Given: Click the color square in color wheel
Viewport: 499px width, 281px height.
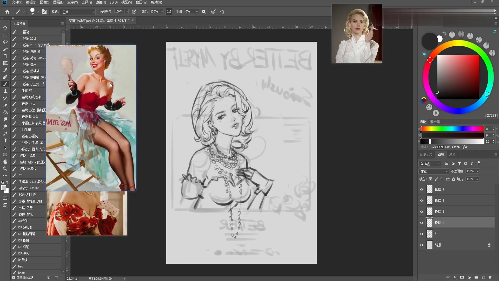Looking at the screenshot, I should tap(458, 77).
